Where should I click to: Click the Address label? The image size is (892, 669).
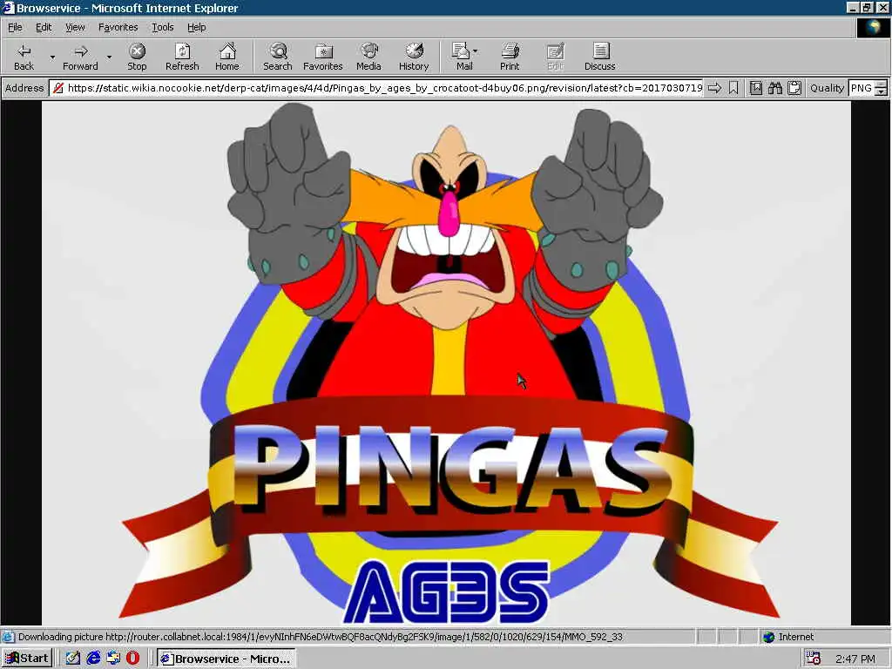[x=24, y=88]
